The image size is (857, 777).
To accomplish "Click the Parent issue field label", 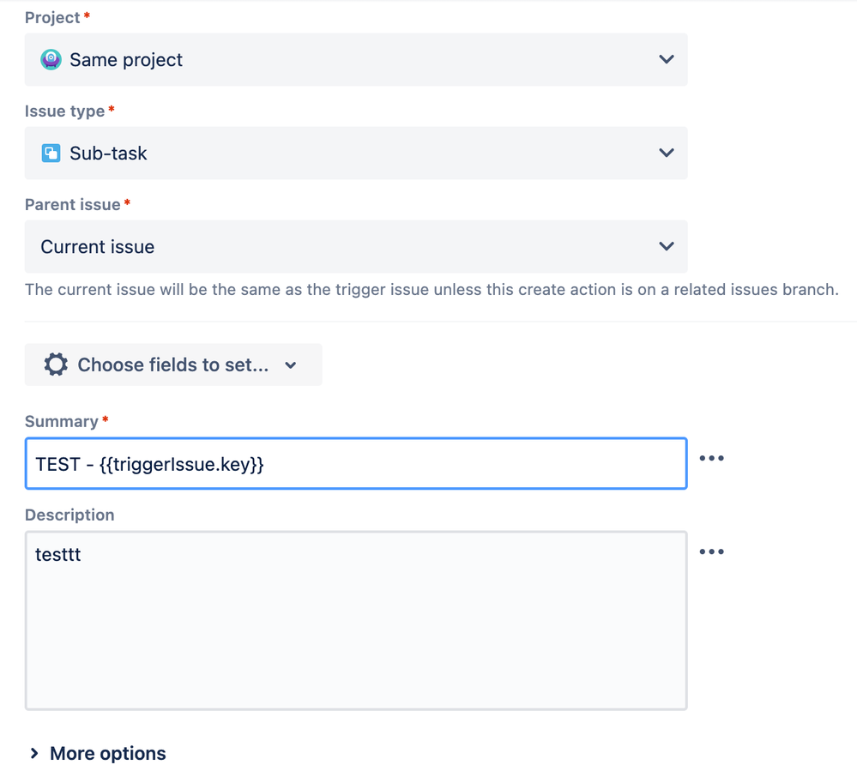I will coord(73,205).
